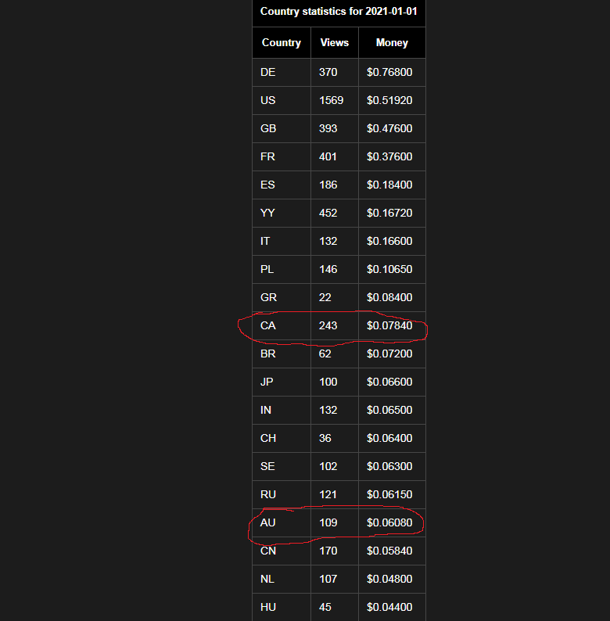
Task: Select the IT money value $0.16600
Action: point(389,241)
